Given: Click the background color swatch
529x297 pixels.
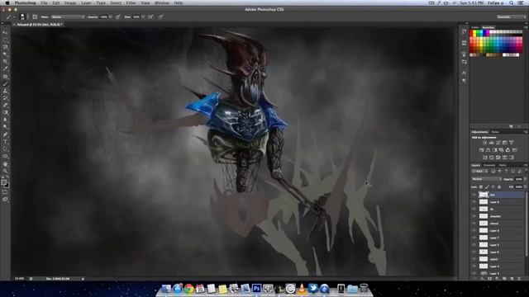Looking at the screenshot, I should (7, 185).
